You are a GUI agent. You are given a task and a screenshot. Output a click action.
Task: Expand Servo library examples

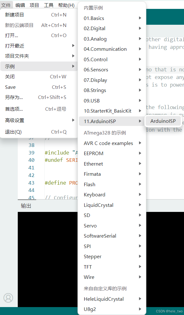(x=112, y=226)
